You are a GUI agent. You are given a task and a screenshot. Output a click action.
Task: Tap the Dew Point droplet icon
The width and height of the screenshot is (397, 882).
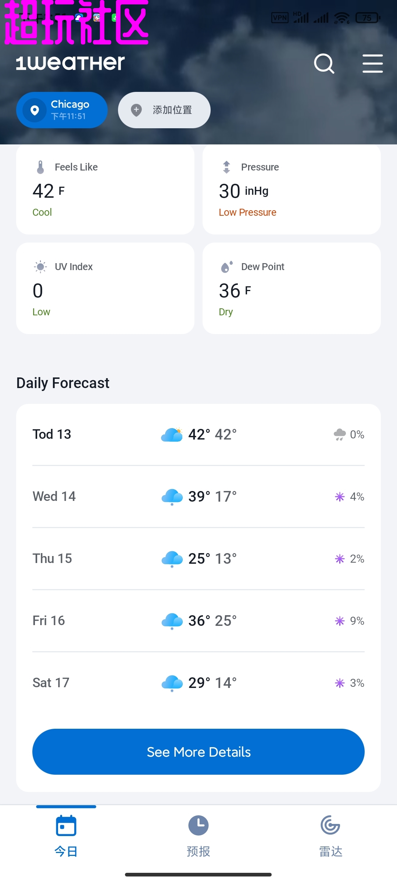coord(226,267)
